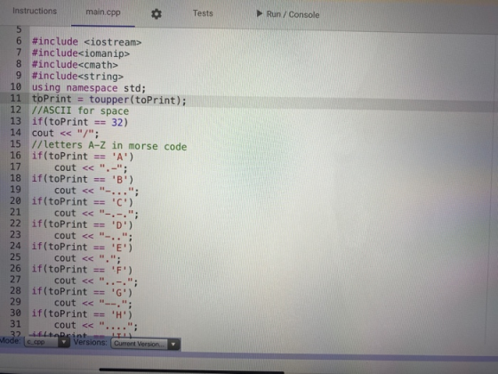This screenshot has height=374, width=498.
Task: Click the line '#include<cmath>'
Action: (x=75, y=64)
